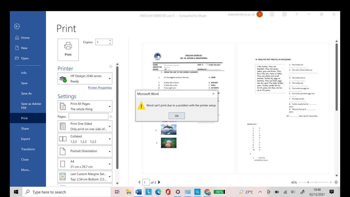Click the large Print button
The width and height of the screenshot is (350, 197).
(x=68, y=50)
